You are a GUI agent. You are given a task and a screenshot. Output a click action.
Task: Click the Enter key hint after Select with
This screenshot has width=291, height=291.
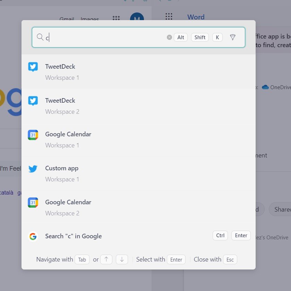pyautogui.click(x=176, y=259)
